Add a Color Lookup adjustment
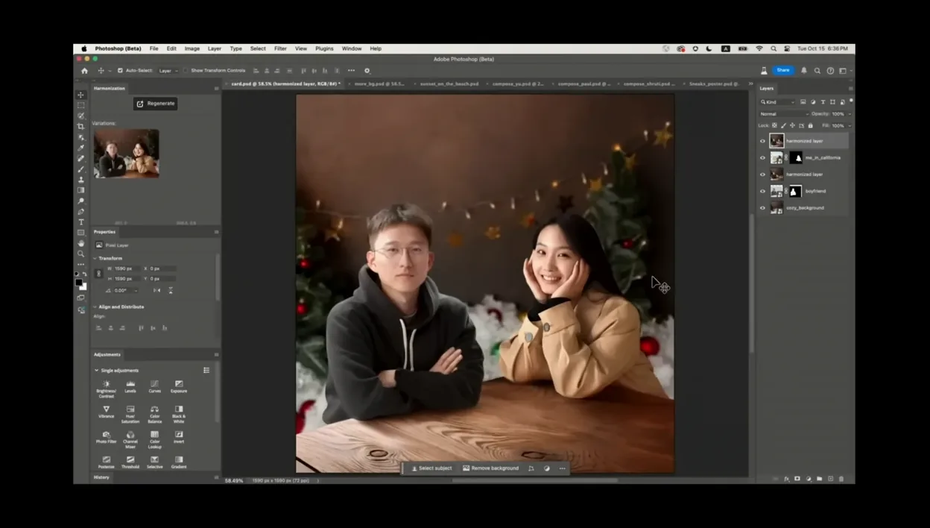930x528 pixels. (x=154, y=439)
